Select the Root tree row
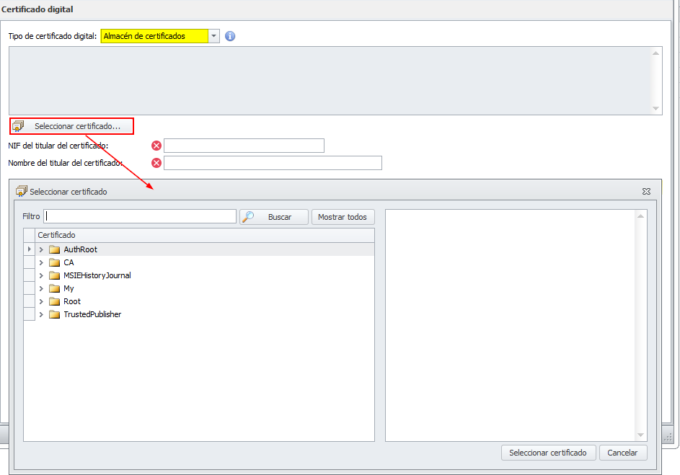This screenshot has height=475, width=680. (205, 301)
